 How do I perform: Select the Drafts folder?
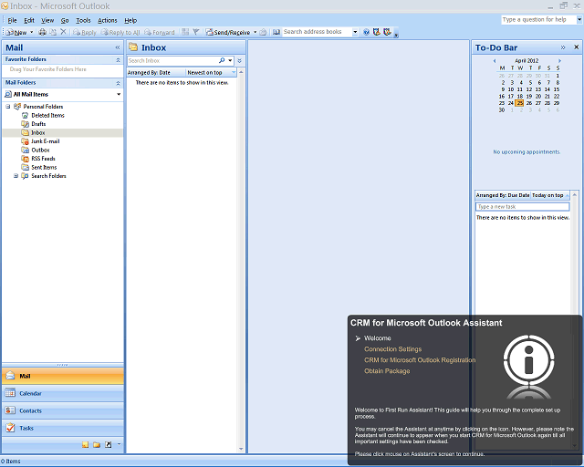point(38,124)
